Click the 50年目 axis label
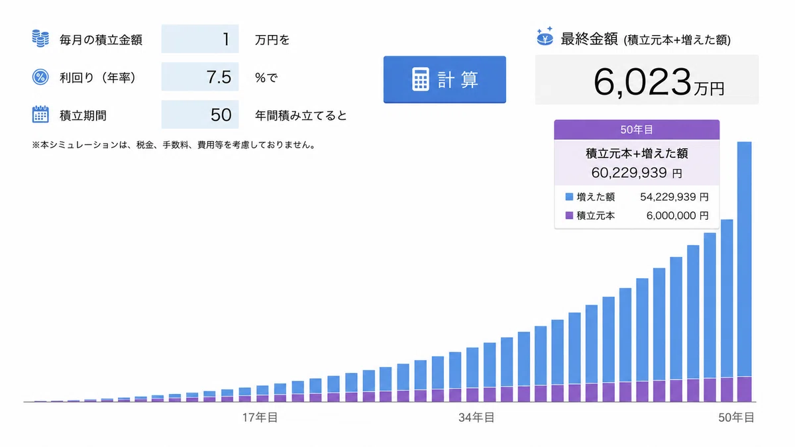The image size is (795, 447). point(737,417)
